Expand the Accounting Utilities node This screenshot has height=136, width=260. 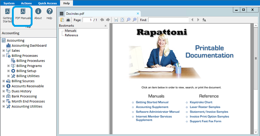point(4,106)
